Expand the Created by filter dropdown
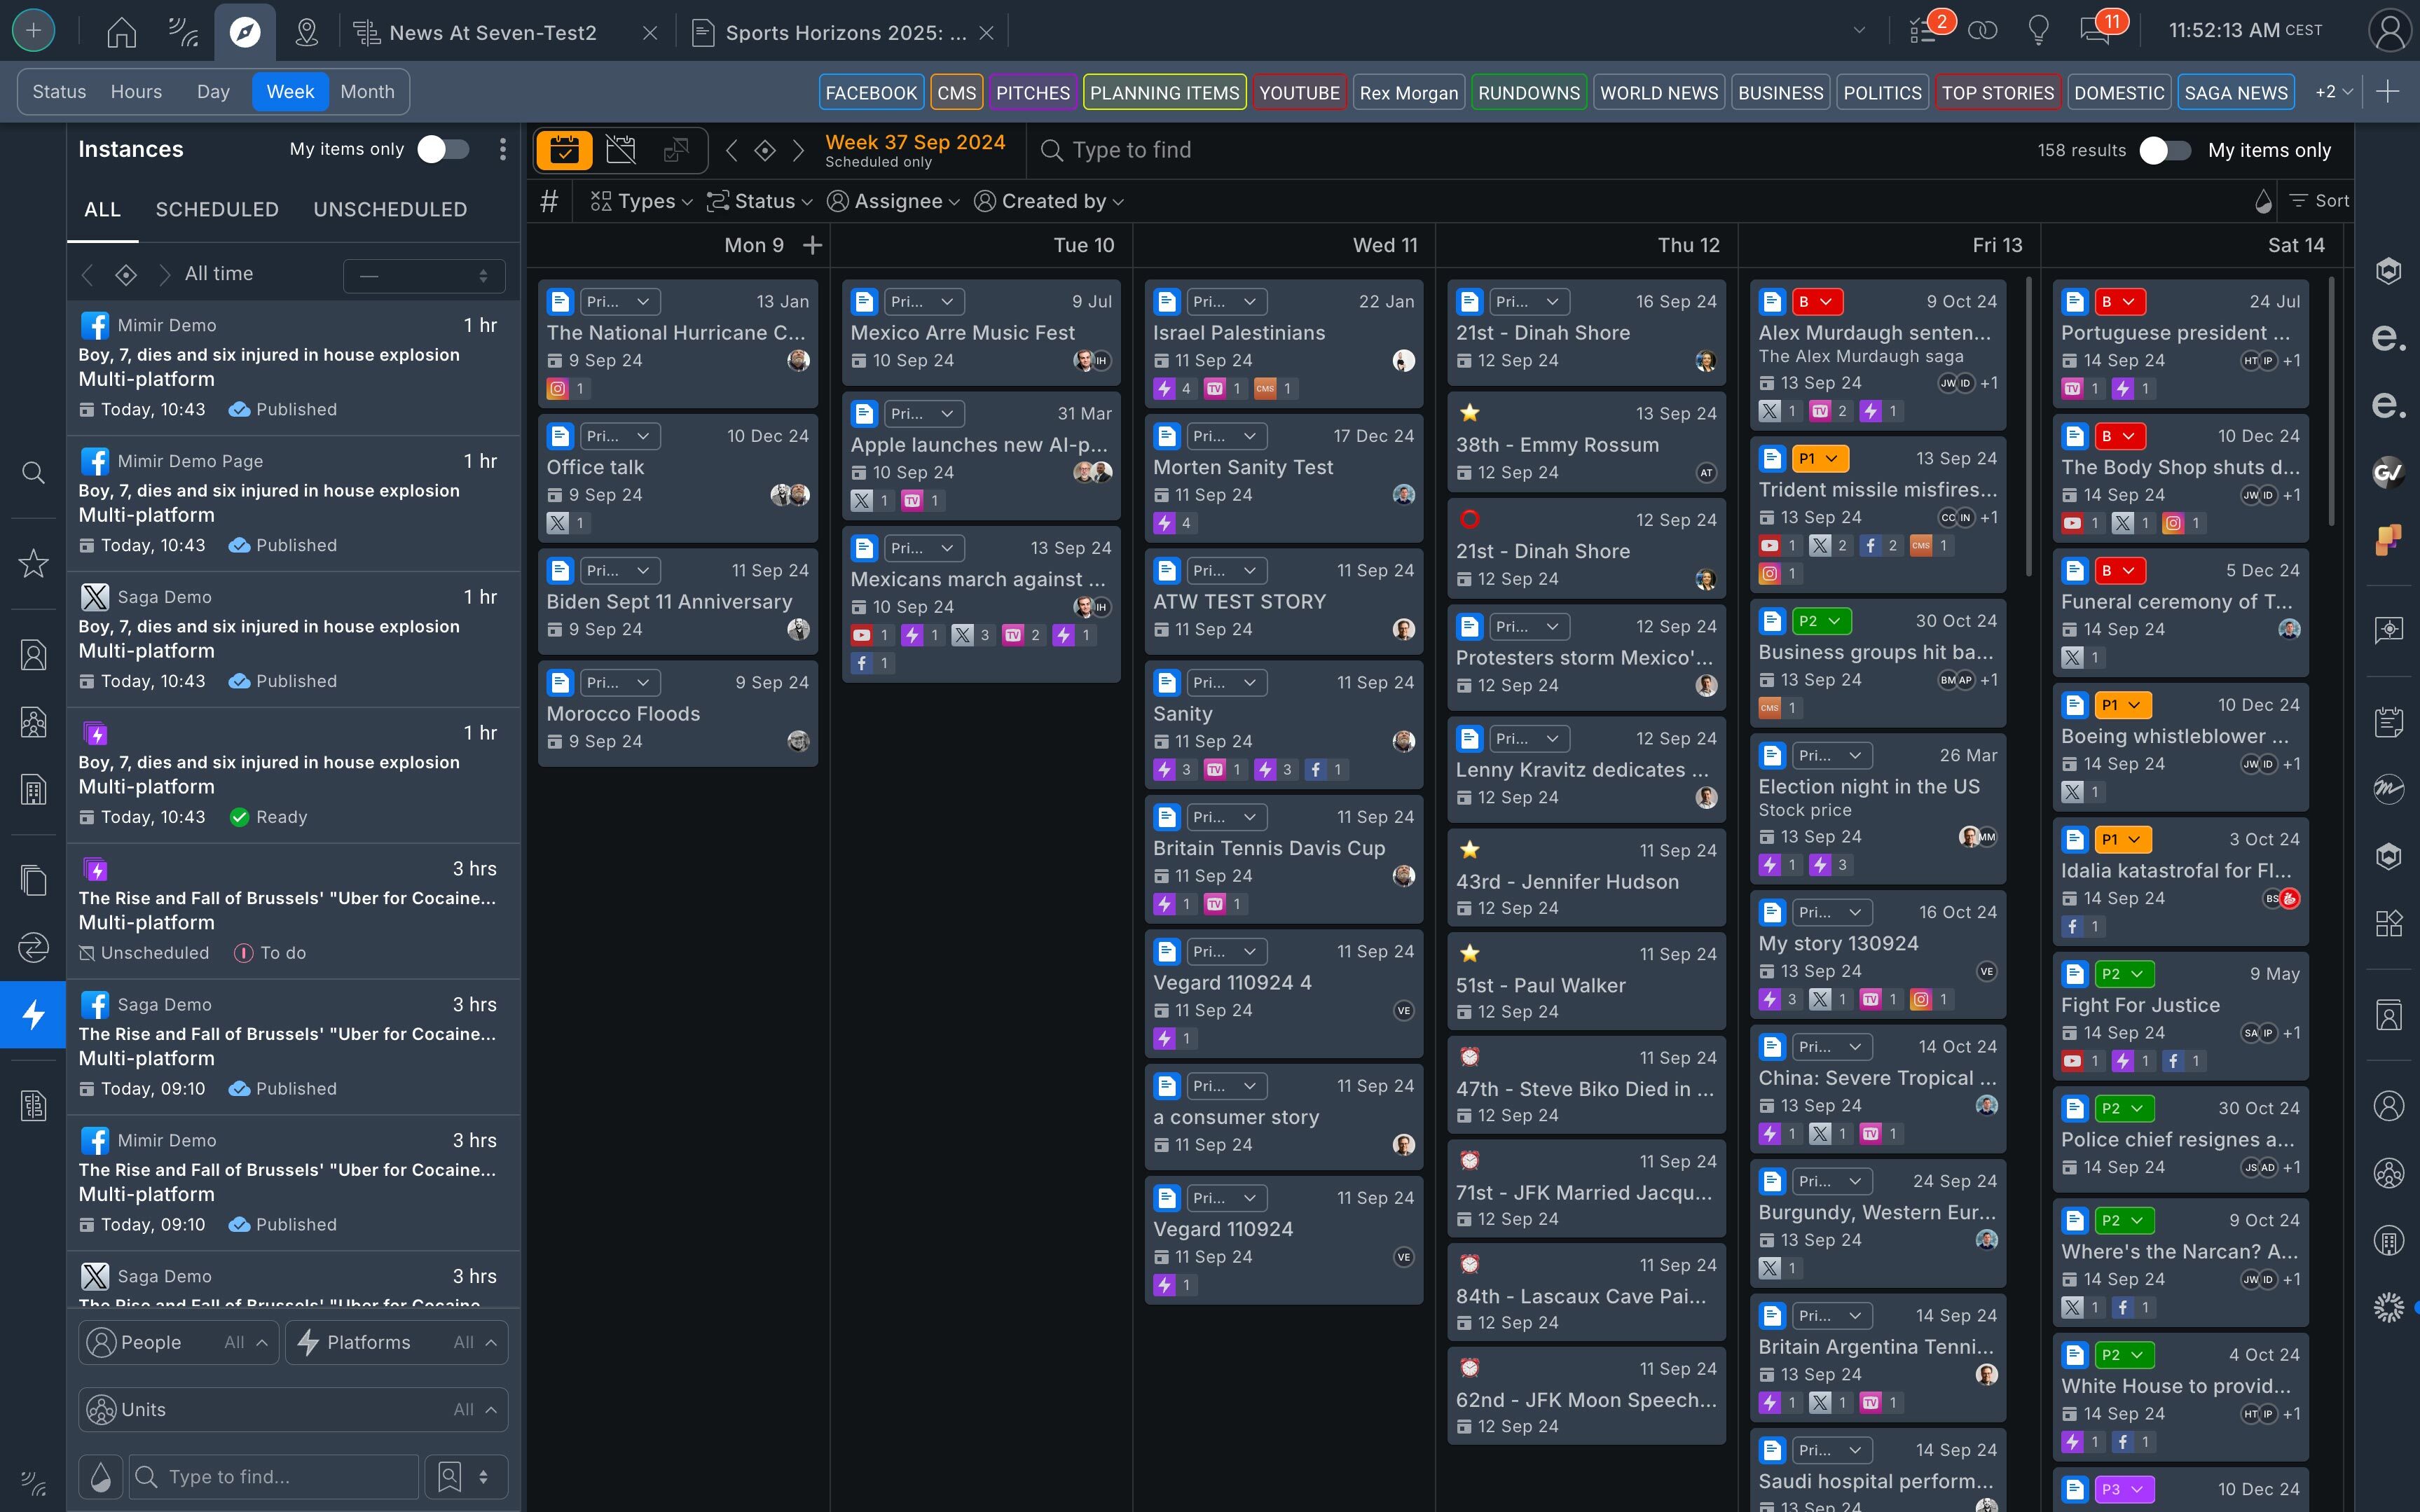This screenshot has width=2420, height=1512. (1047, 201)
